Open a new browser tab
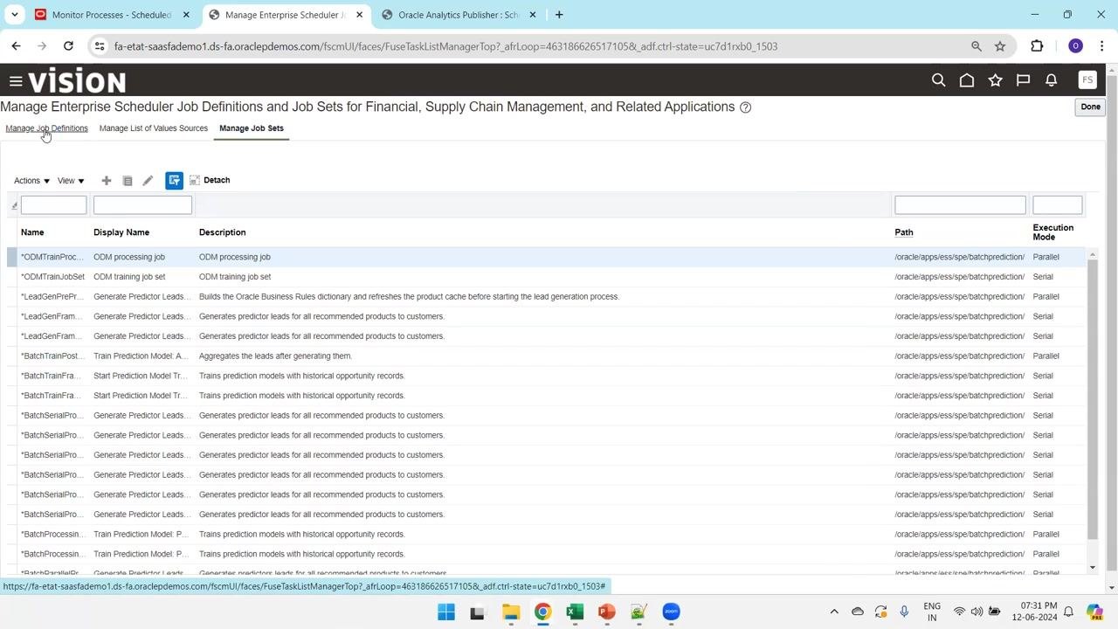Image resolution: width=1118 pixels, height=629 pixels. click(559, 15)
